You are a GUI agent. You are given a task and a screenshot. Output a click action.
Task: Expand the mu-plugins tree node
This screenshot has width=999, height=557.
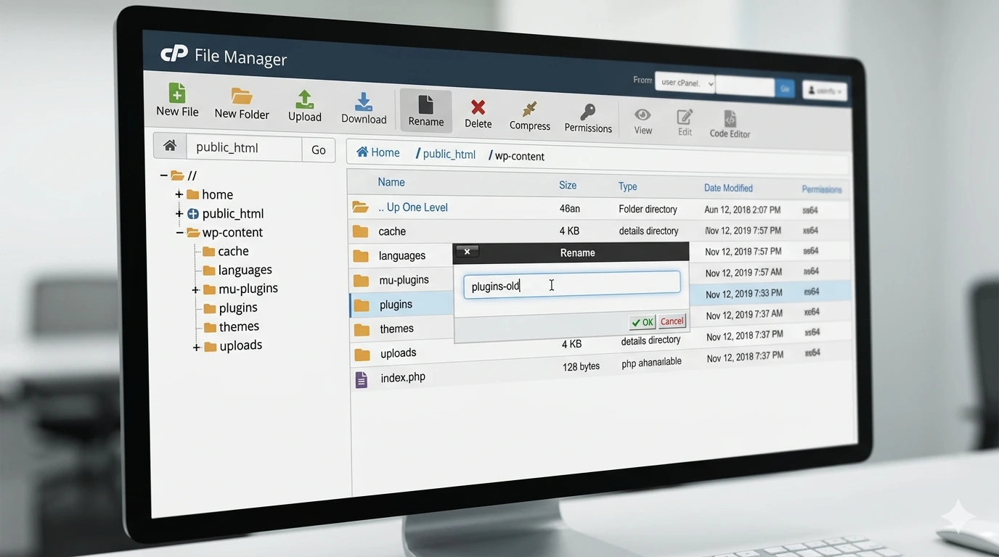click(x=195, y=290)
